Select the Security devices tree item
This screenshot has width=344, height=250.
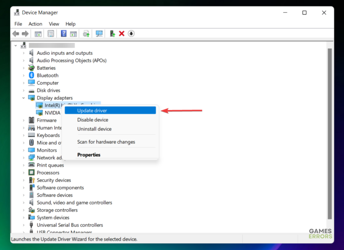[x=54, y=180]
